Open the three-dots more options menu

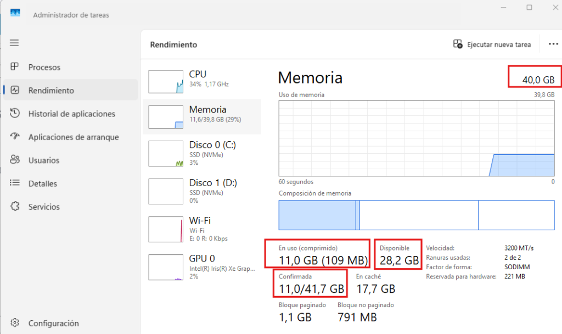(553, 44)
